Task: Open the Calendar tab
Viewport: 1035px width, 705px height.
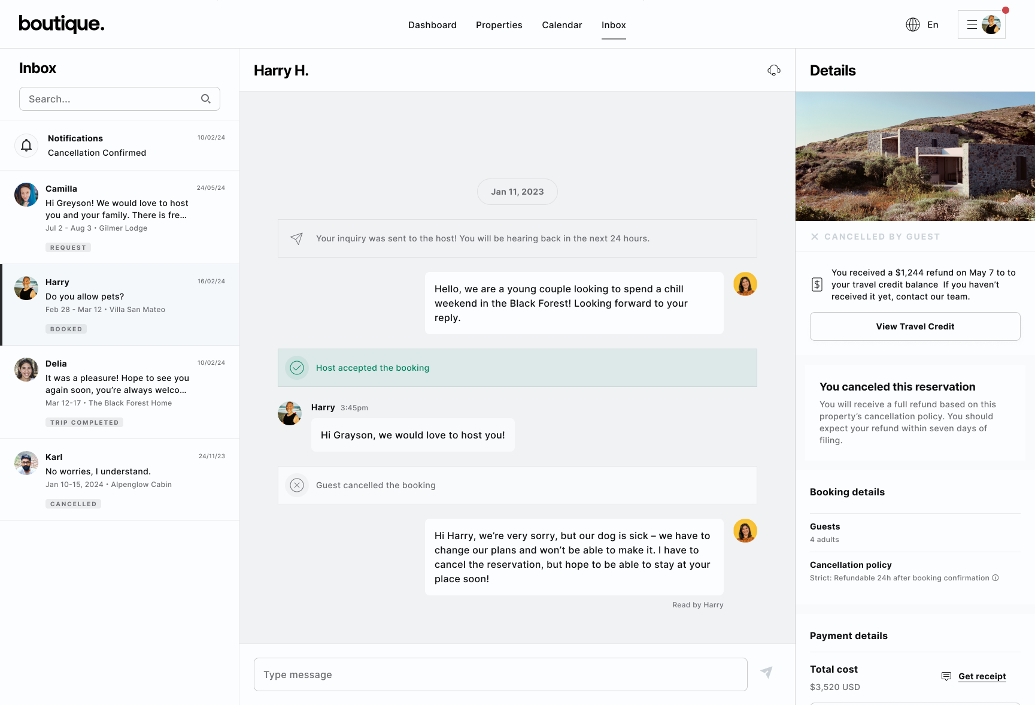Action: pos(562,25)
